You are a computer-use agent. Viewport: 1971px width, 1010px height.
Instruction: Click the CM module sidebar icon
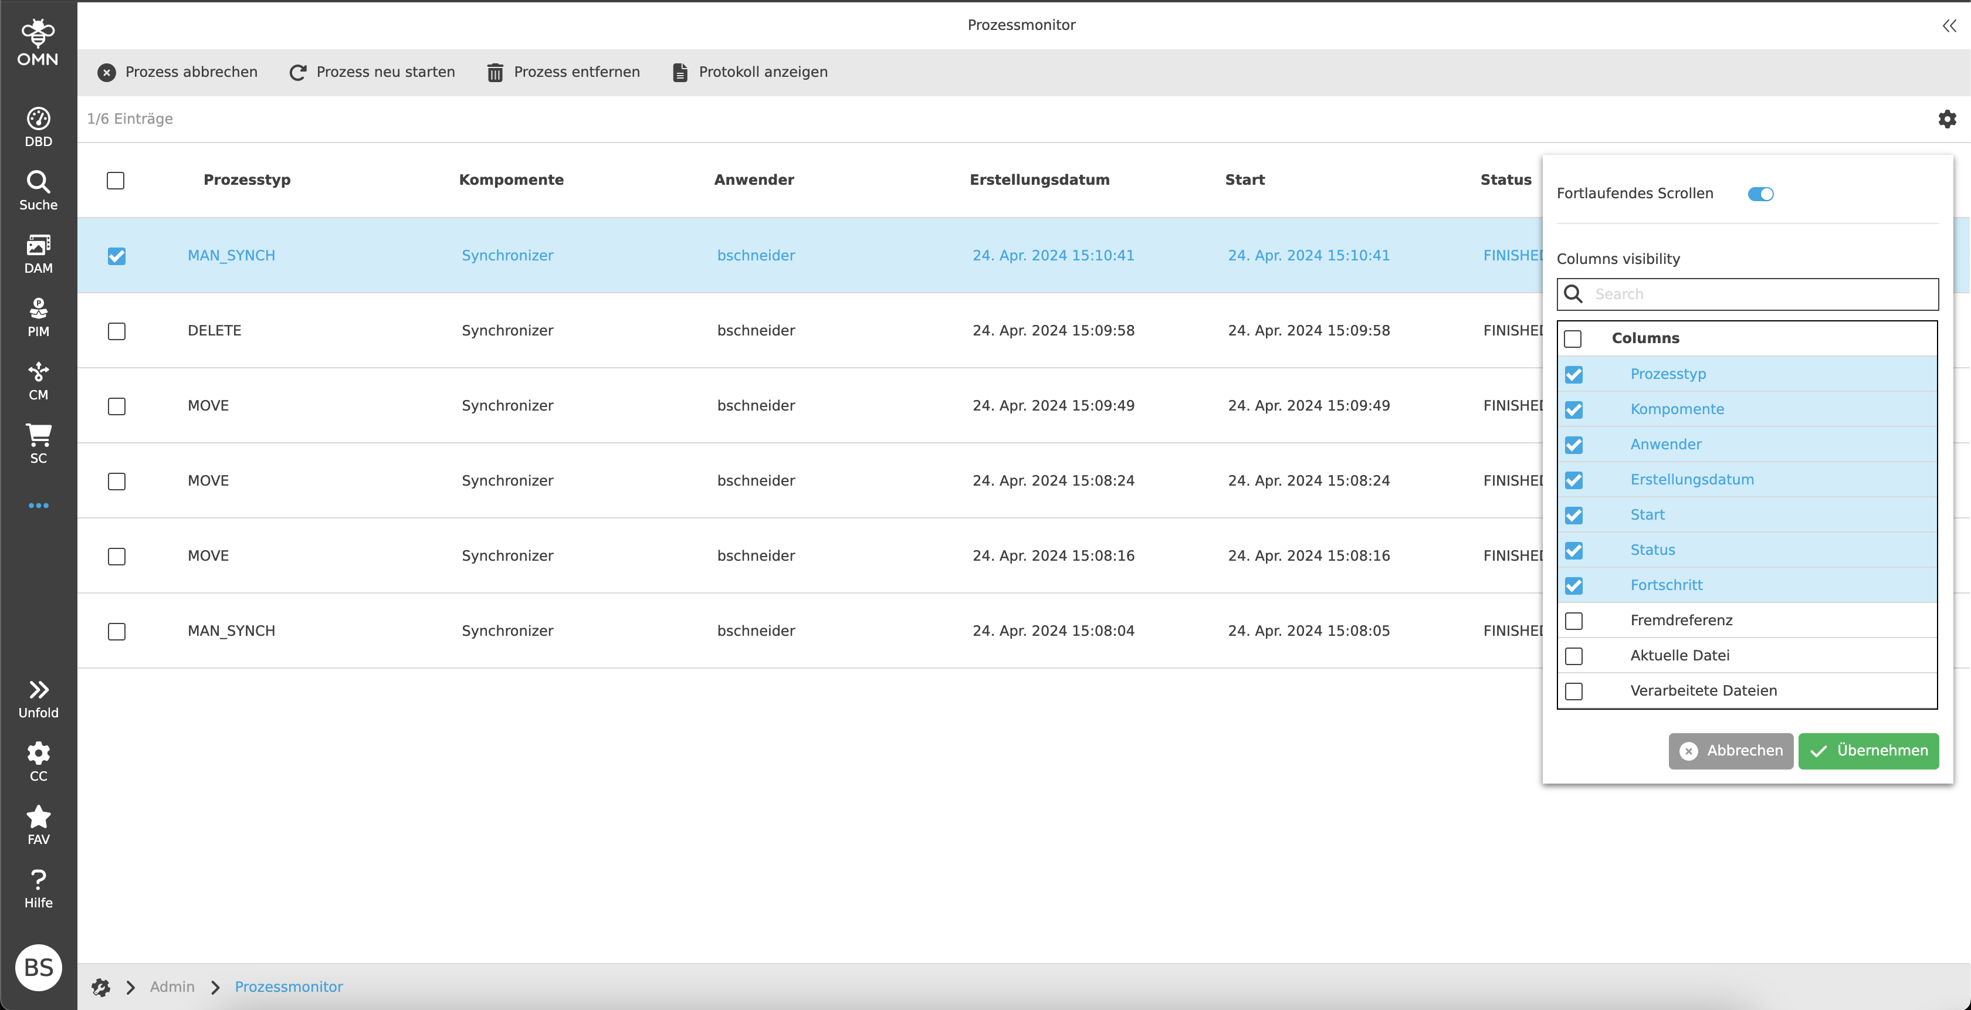(38, 380)
